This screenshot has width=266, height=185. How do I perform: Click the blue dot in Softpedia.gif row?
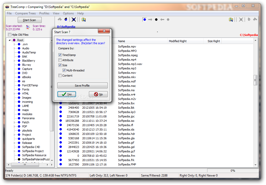[61, 142]
